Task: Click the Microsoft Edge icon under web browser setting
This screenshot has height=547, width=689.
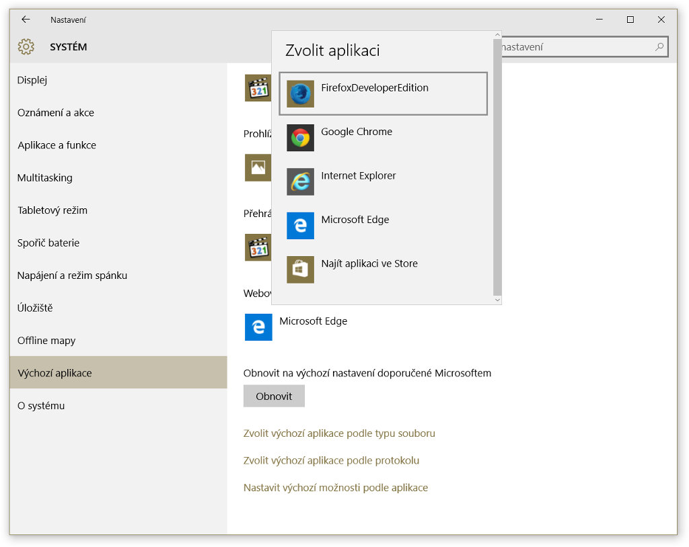Action: pos(258,327)
